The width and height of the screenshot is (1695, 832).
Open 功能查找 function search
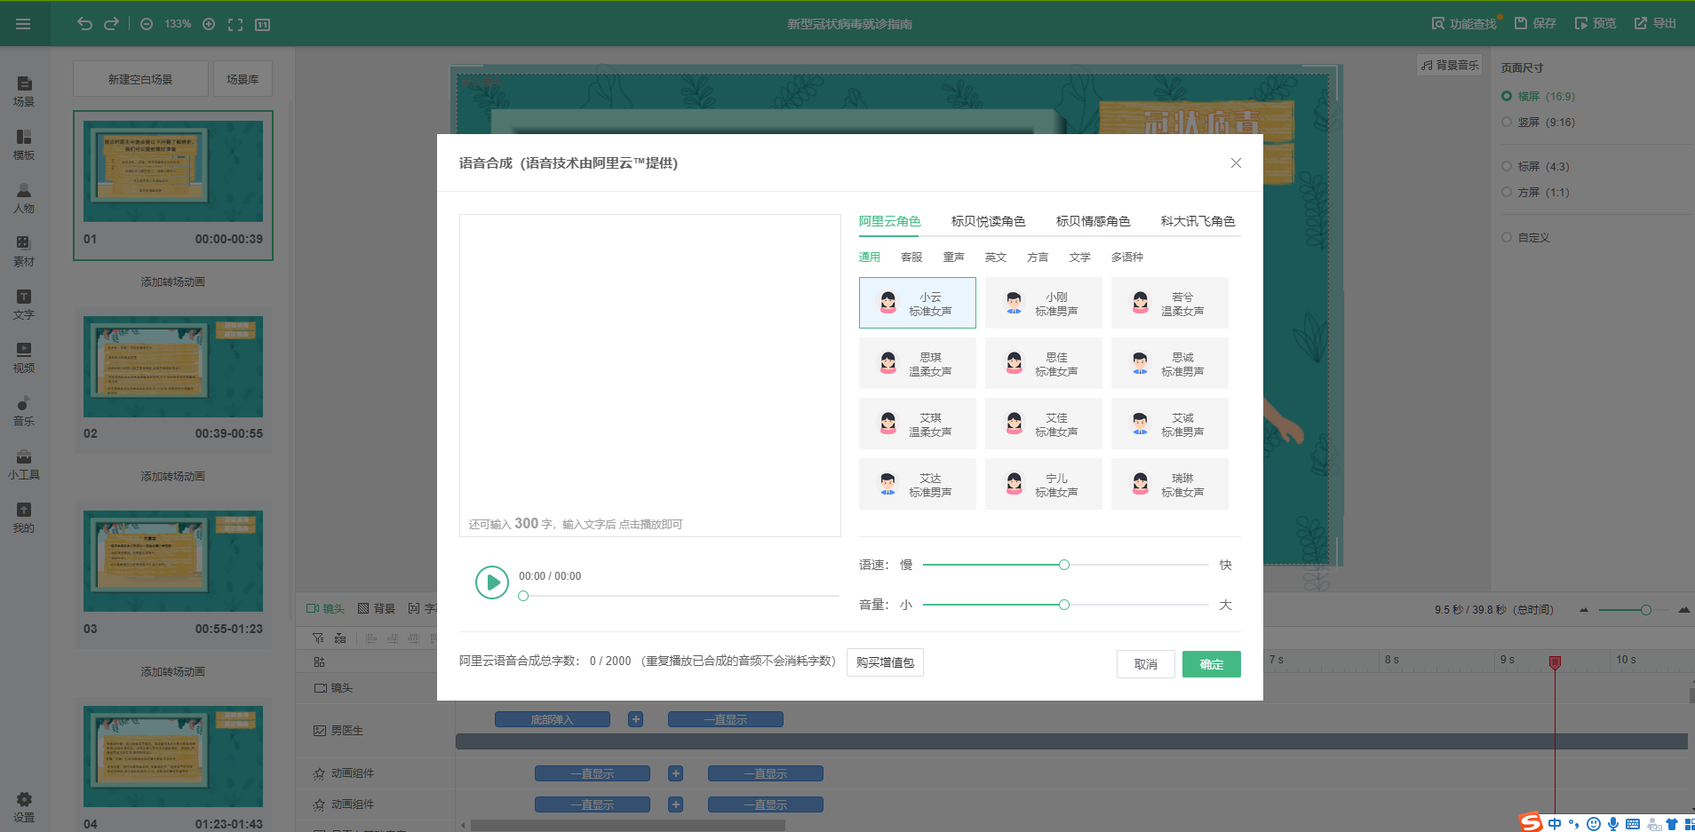point(1464,24)
